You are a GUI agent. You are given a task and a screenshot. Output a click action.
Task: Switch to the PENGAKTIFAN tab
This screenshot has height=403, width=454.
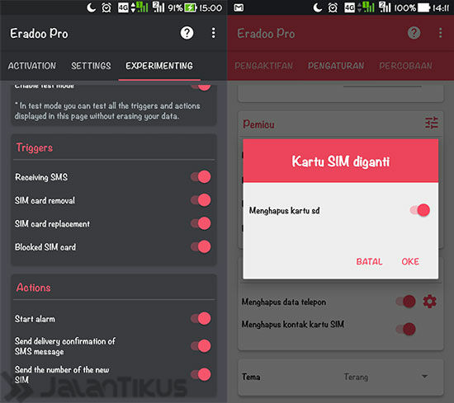[x=264, y=66]
